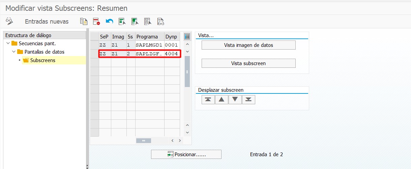
Task: Click the Entradas nuevas button
Action: click(47, 22)
